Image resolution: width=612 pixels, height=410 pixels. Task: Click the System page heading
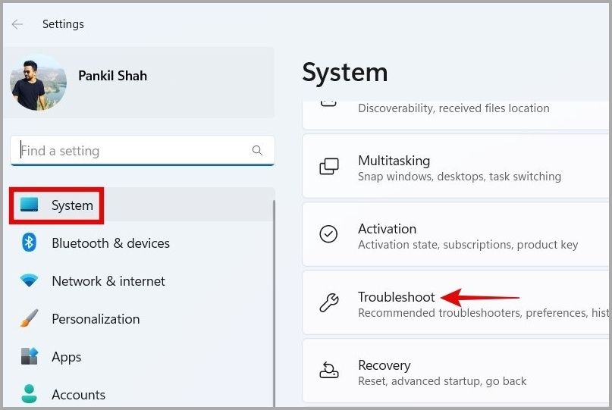[x=345, y=73]
